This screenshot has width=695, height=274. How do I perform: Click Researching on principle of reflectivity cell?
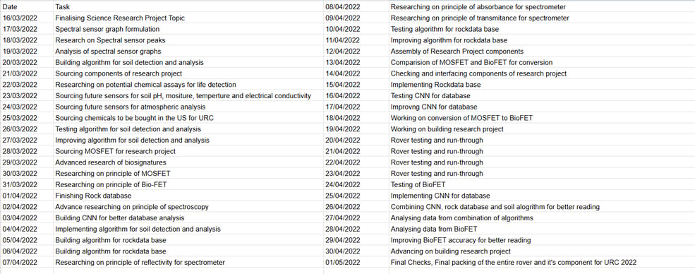(188, 262)
